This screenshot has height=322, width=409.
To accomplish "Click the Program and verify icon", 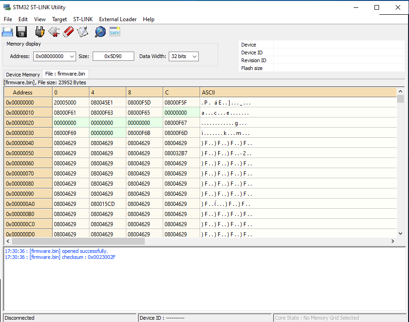I will [83, 32].
